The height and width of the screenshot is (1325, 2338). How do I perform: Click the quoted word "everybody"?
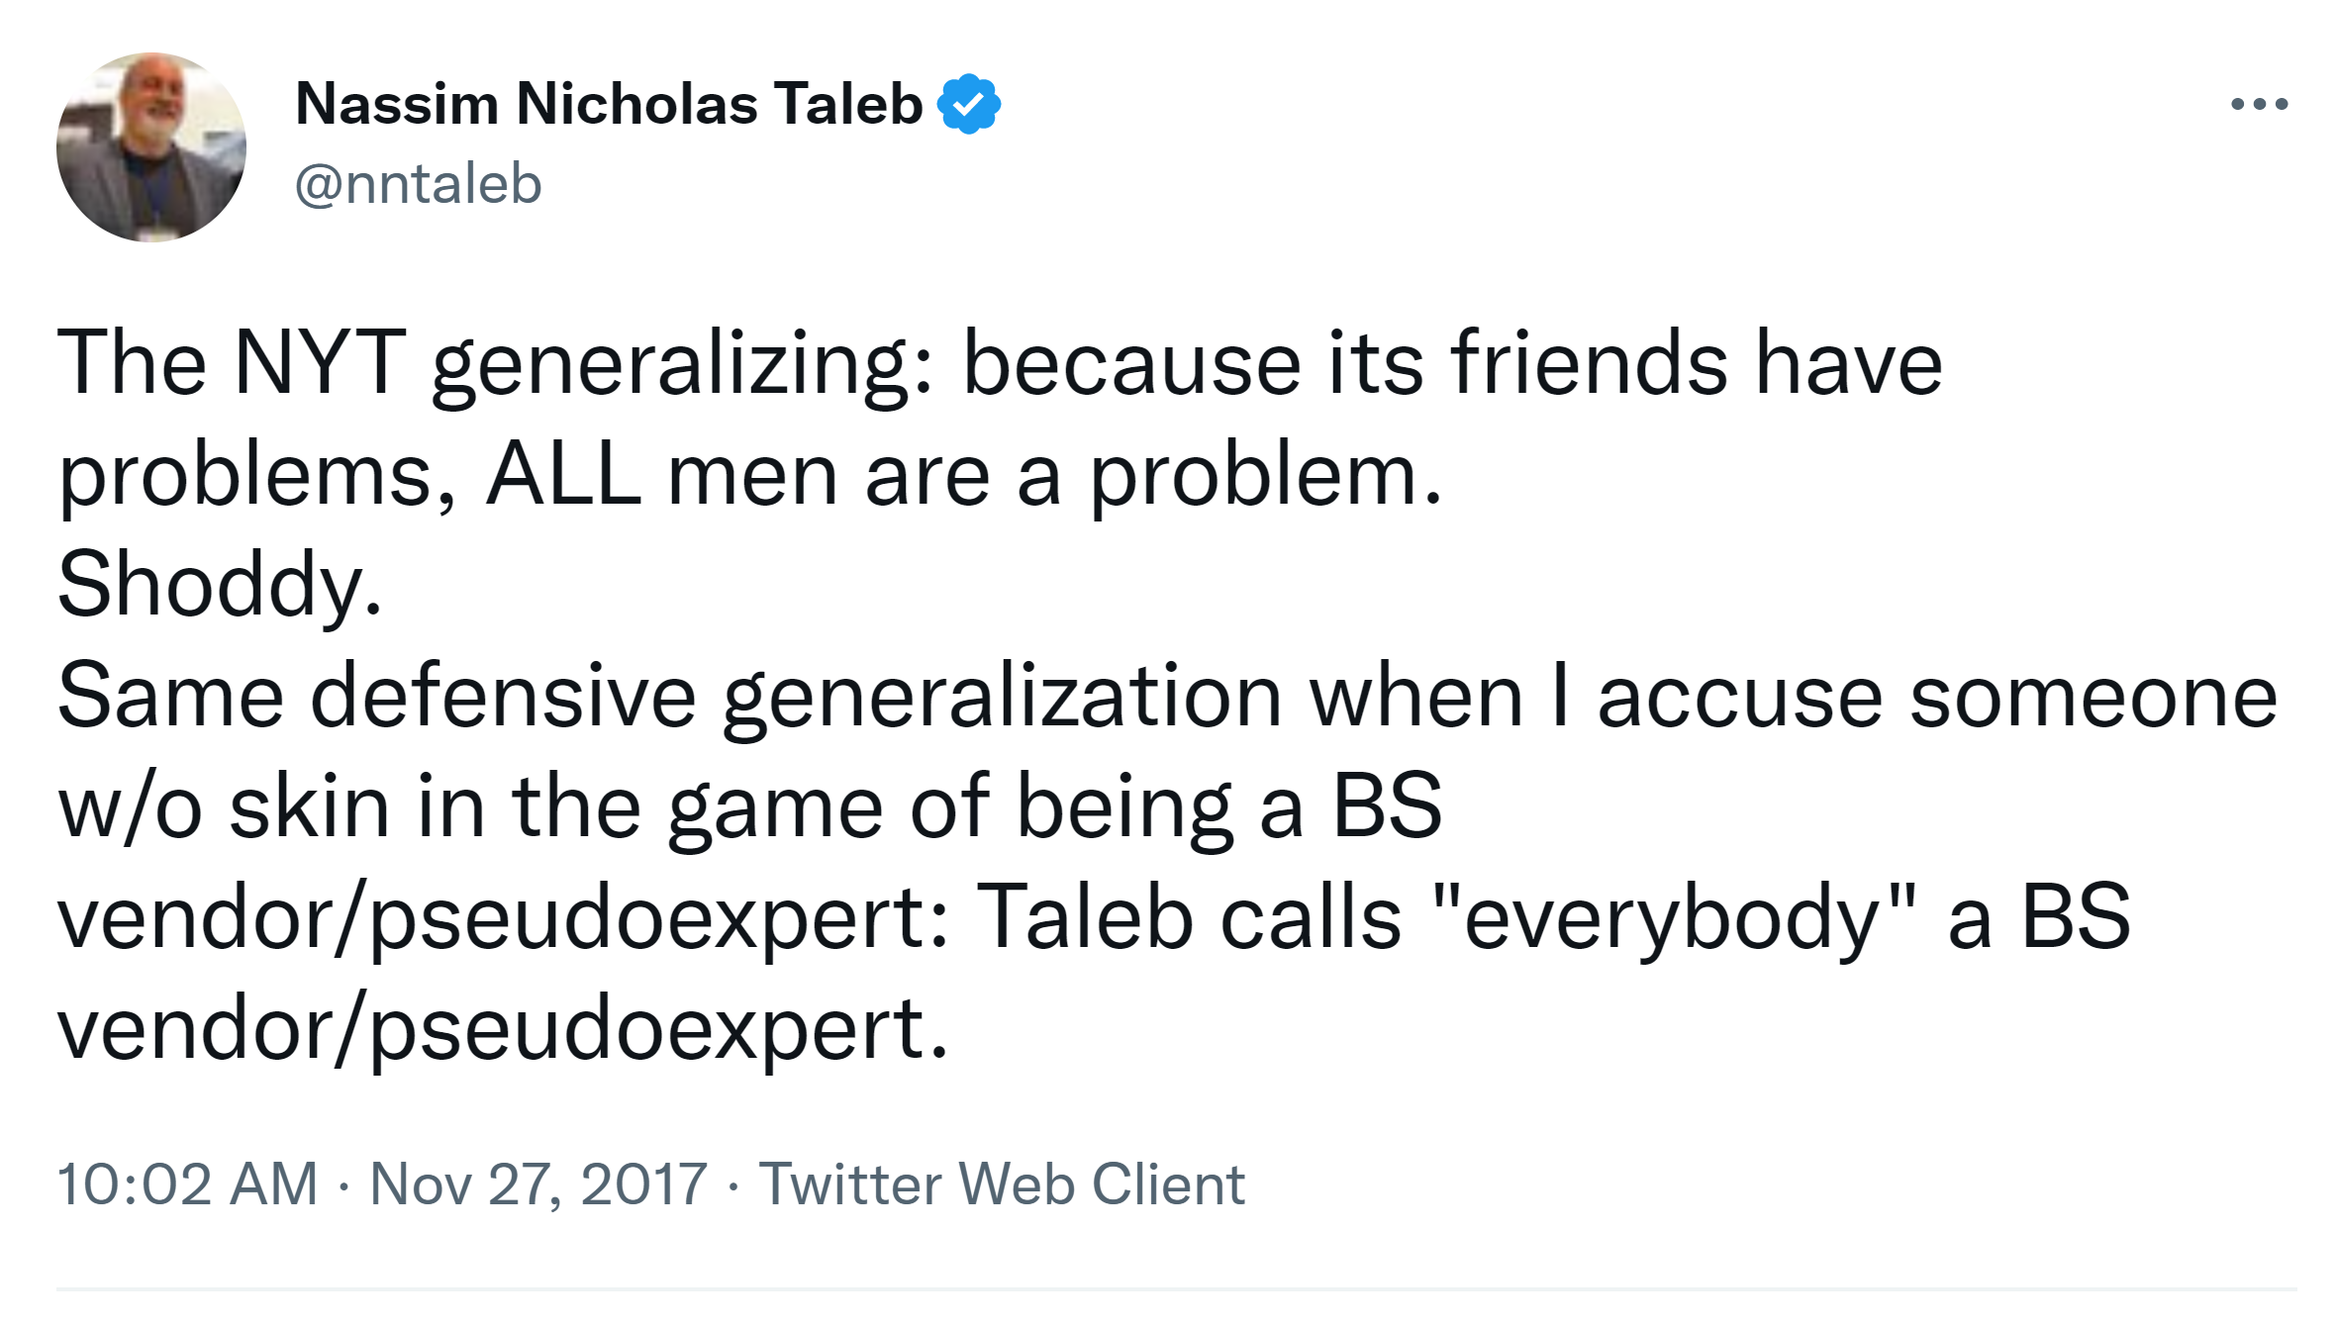(x=1672, y=918)
